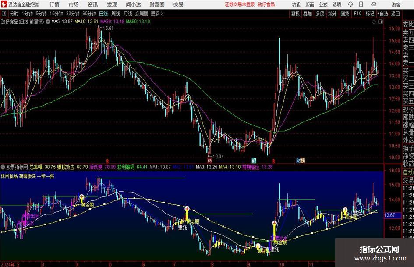Screen dimensions: 414x267
Task: Switch to 30分钟 period
Action: (73, 14)
